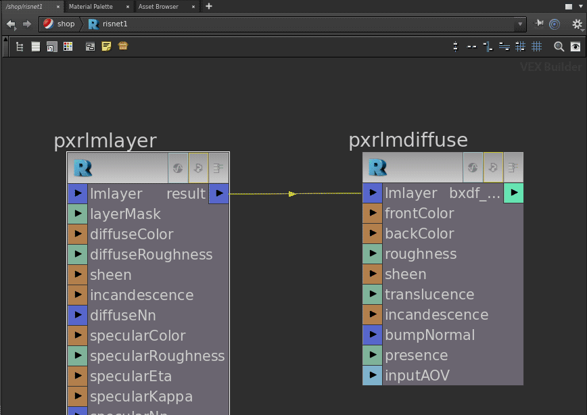Switch to the Asset Browser tab
The height and width of the screenshot is (415, 587).
[158, 6]
